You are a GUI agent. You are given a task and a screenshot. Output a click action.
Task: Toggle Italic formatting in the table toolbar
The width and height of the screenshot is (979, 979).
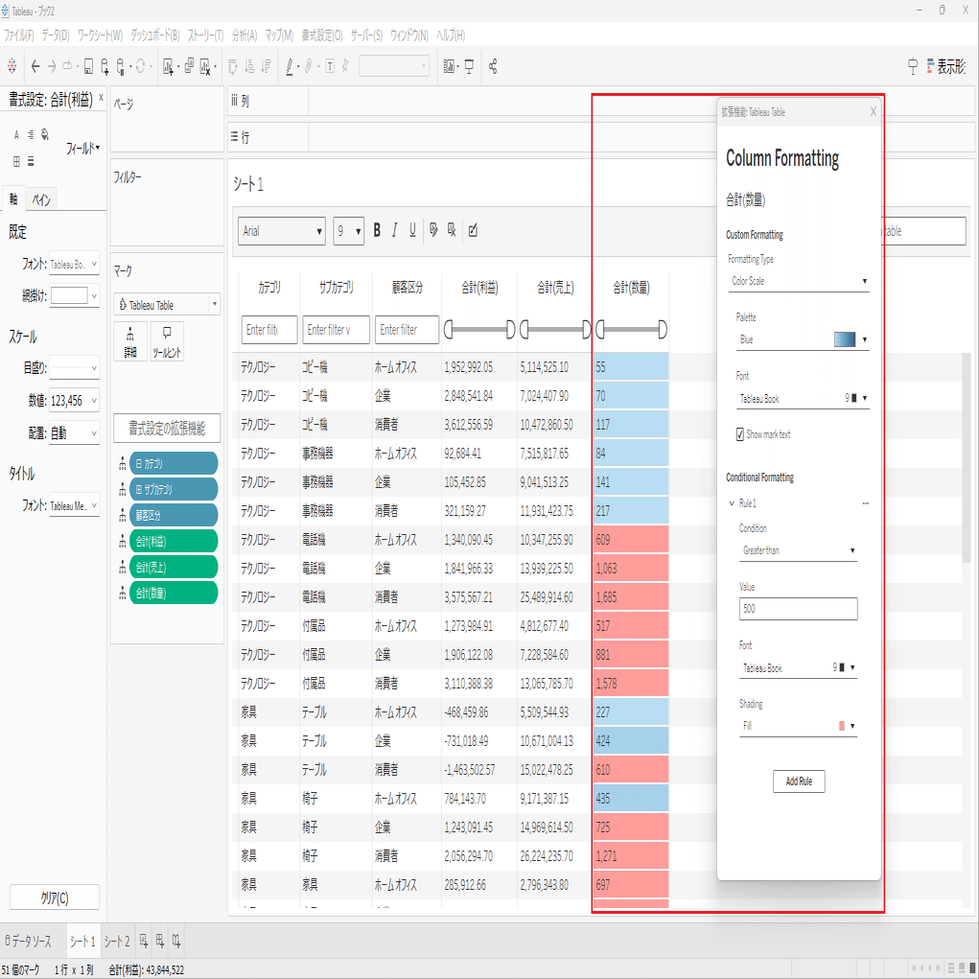(394, 230)
